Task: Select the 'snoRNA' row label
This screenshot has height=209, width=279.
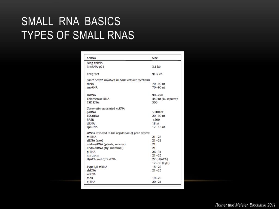Action: tap(92, 87)
